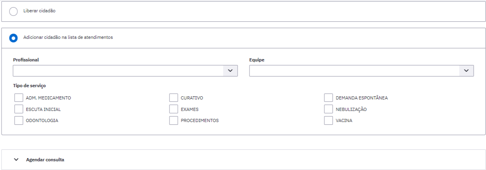Select the VACINA checkbox
486x170 pixels.
(328, 120)
